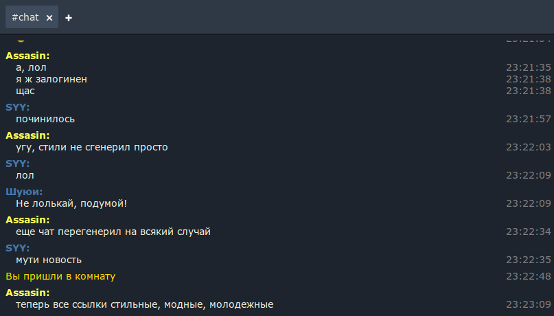
Task: Open a new tab with the plus icon
Action: tap(69, 18)
